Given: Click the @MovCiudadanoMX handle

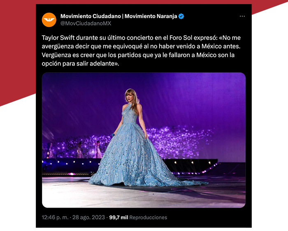Looking at the screenshot, I should tap(86, 23).
